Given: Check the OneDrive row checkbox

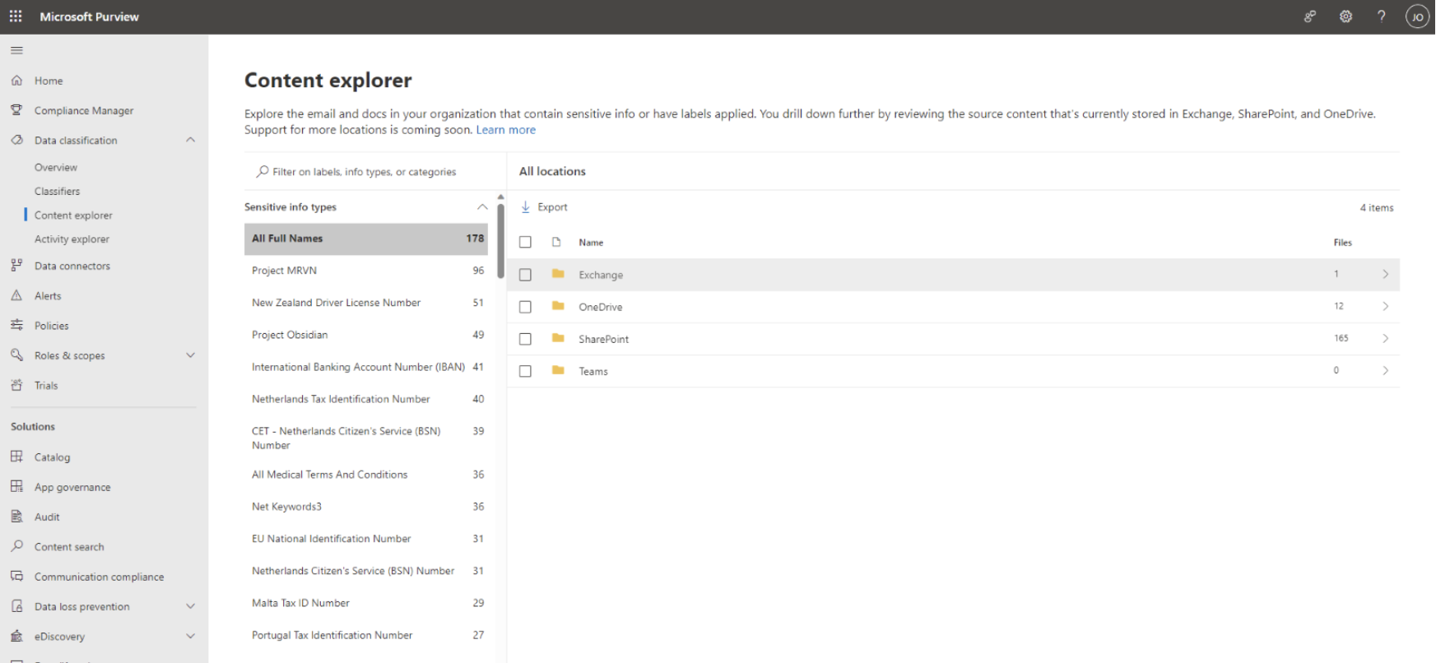Looking at the screenshot, I should 525,307.
